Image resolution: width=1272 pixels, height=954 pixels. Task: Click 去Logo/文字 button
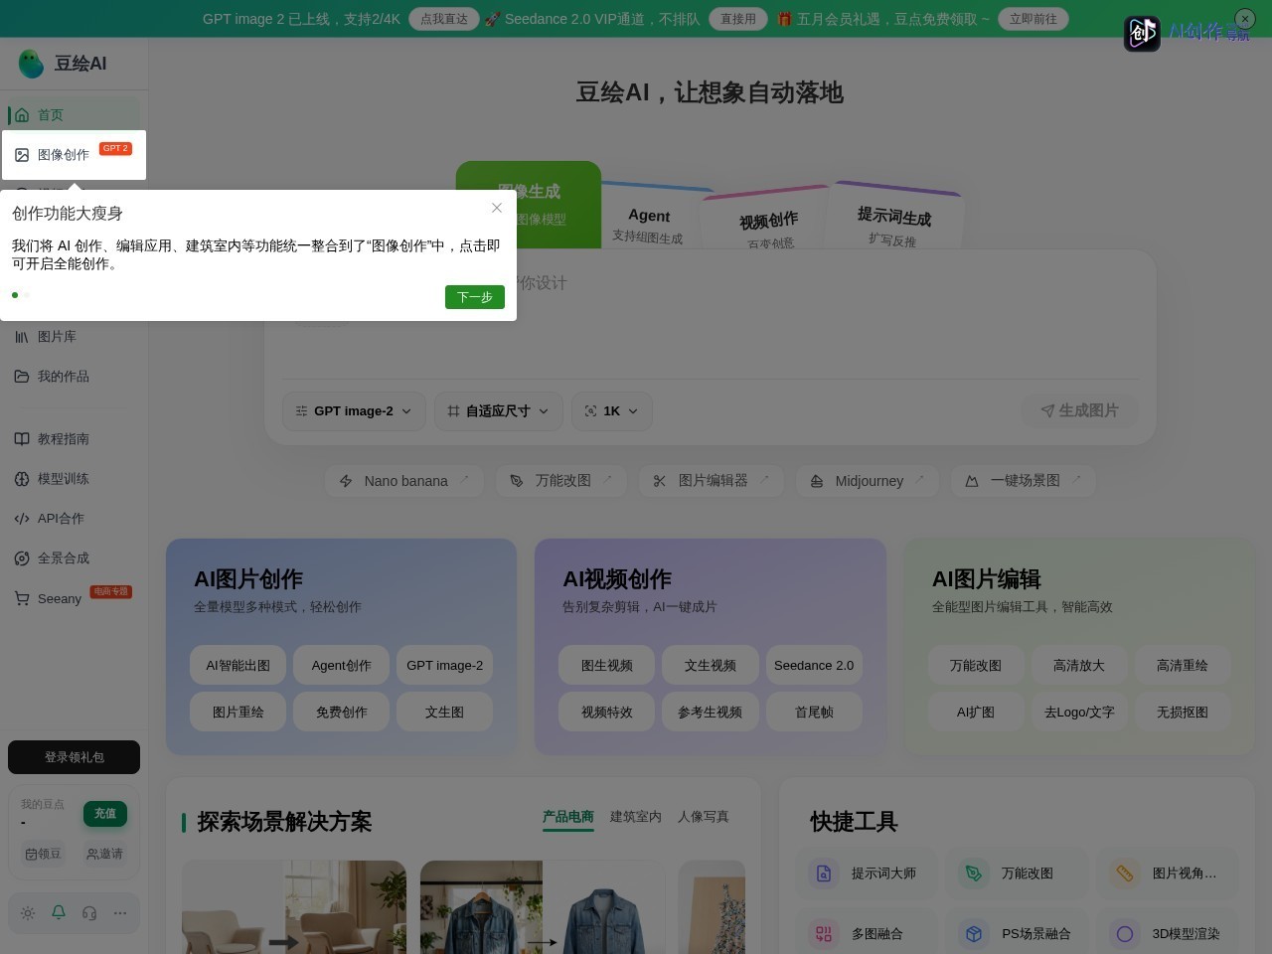coord(1079,713)
